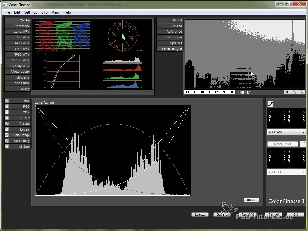Toggle the Luma Range checkbox
The width and height of the screenshot is (308, 231).
[7, 135]
